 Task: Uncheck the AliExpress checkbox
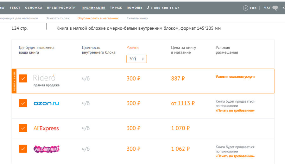click(x=23, y=128)
